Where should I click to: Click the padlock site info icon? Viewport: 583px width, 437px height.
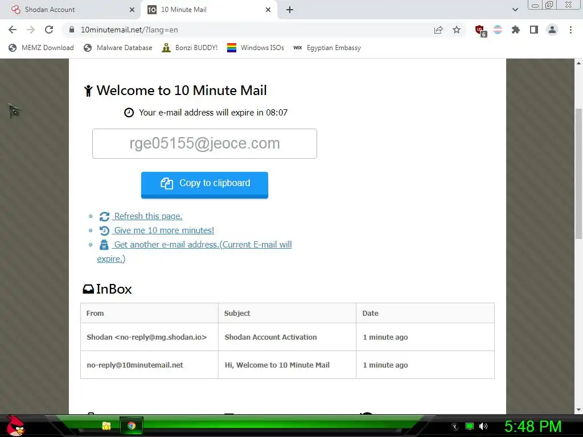tap(72, 30)
